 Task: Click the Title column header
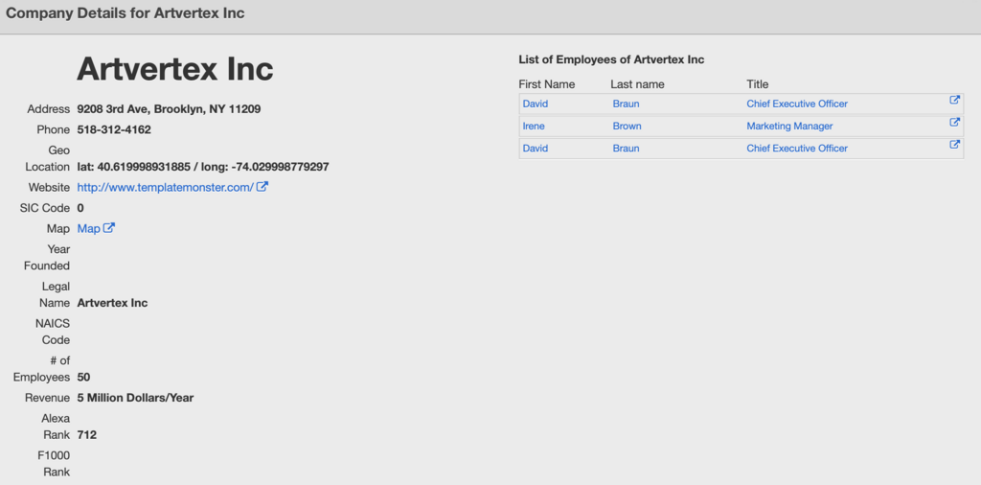(x=758, y=84)
